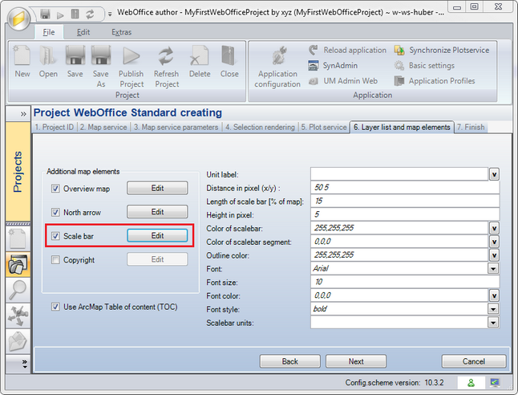Expand the left sidebar with top chevron
Viewport: 518px width, 395px height.
click(x=22, y=114)
